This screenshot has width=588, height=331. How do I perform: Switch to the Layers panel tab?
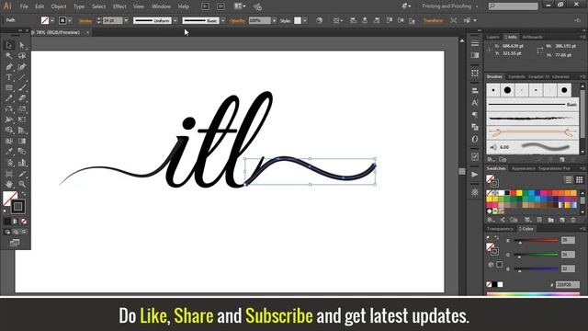492,37
